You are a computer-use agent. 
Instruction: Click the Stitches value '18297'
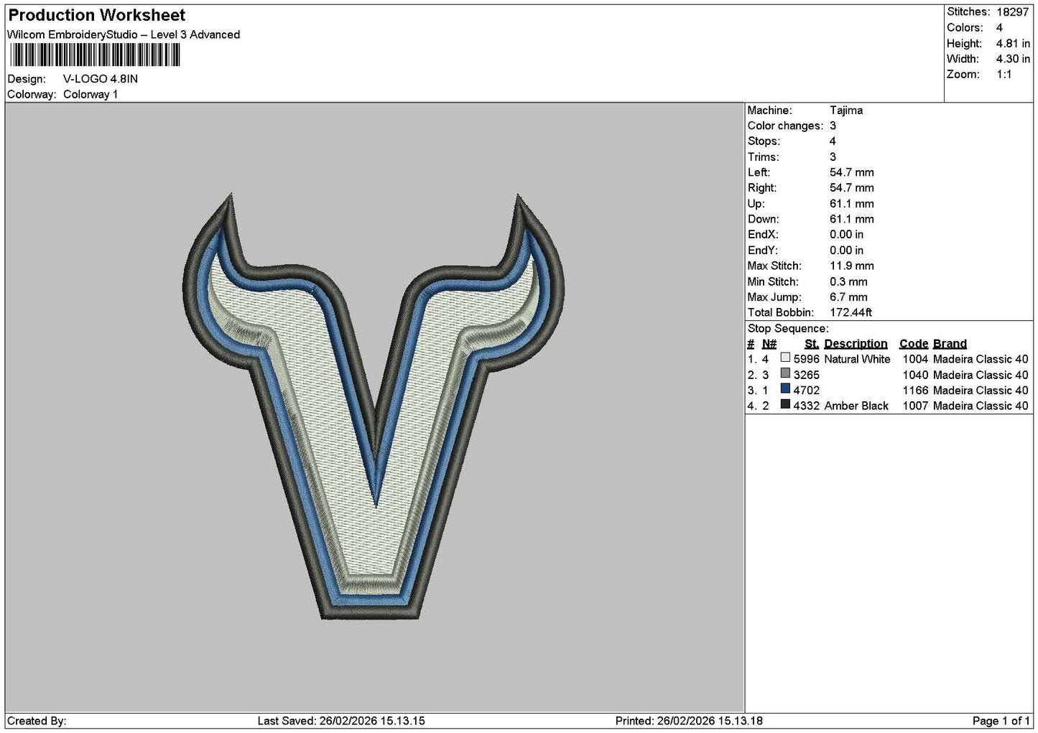coord(1013,12)
